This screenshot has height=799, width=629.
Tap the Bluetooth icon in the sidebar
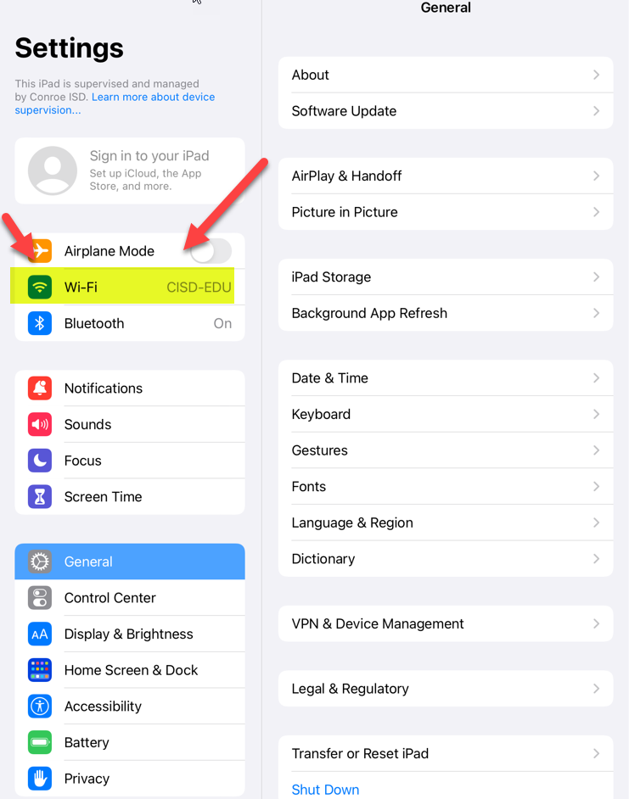point(40,323)
